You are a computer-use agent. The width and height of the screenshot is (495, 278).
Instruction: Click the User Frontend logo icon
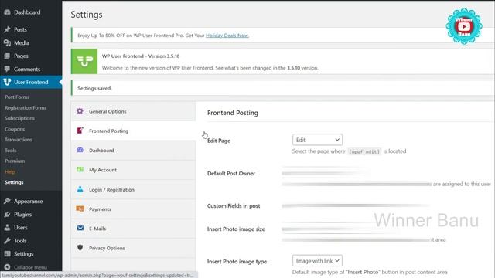(x=7, y=82)
